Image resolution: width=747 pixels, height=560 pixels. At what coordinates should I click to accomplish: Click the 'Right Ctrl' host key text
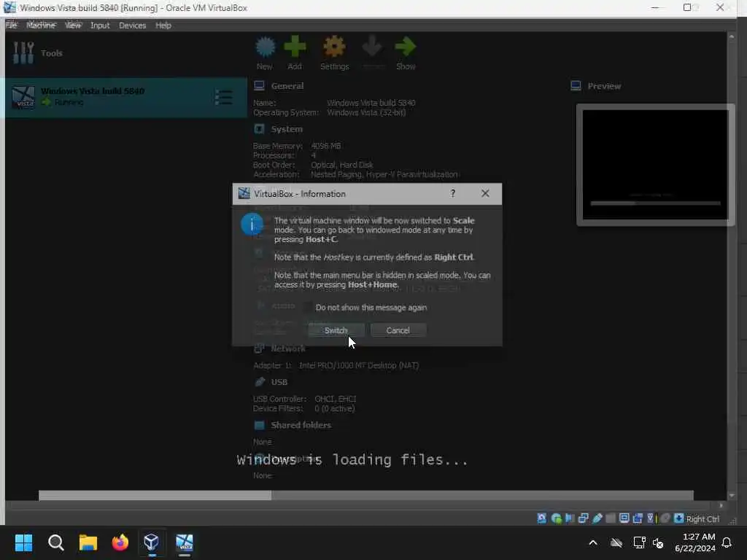(703, 519)
